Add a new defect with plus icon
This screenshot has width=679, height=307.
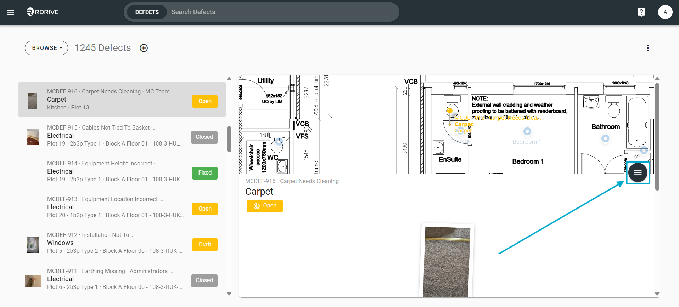pos(144,48)
